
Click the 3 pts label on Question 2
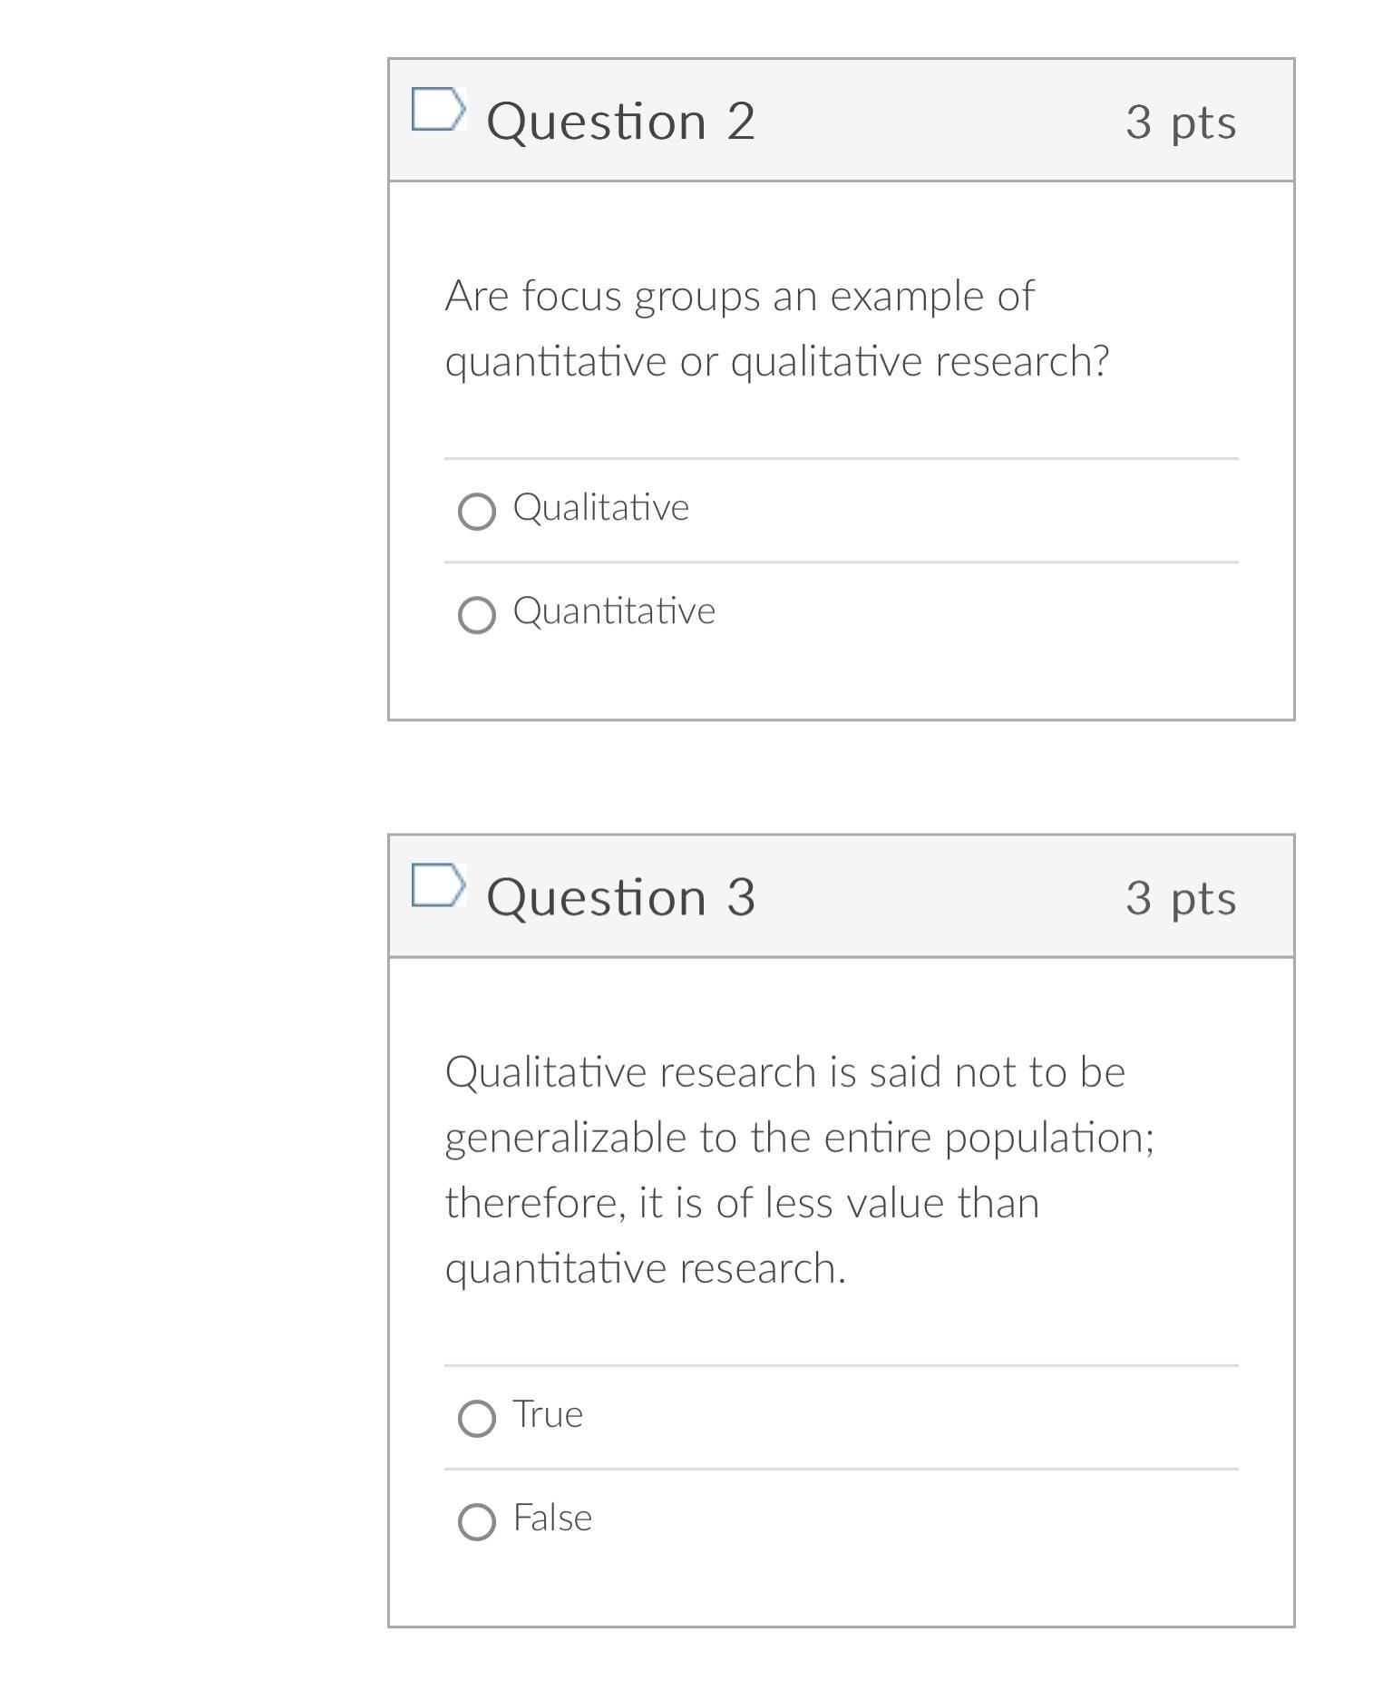[x=1179, y=125]
